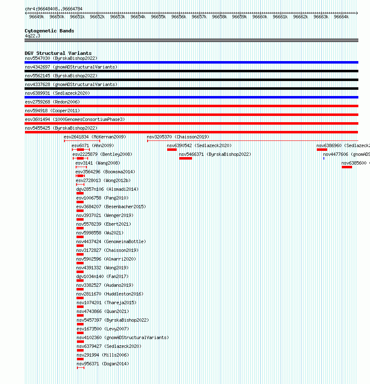Open nsv4391332 (Wong2019) variant

click(102, 268)
